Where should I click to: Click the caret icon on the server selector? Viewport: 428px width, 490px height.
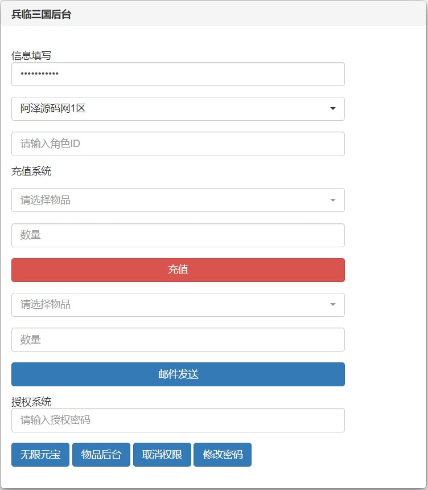[334, 109]
